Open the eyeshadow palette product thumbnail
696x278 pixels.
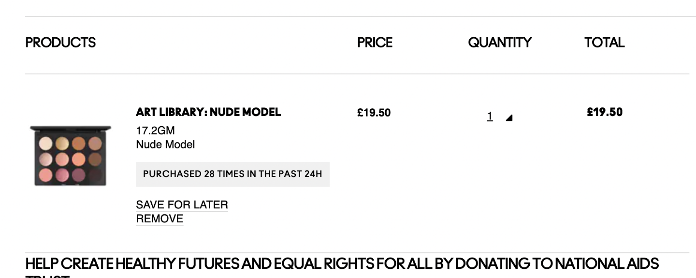(x=71, y=155)
